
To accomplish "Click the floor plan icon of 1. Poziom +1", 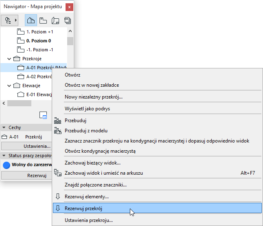I will pos(21,31).
